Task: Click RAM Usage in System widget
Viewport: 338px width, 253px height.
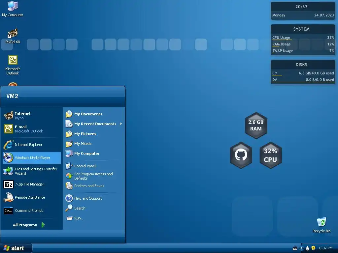Action: [x=303, y=44]
